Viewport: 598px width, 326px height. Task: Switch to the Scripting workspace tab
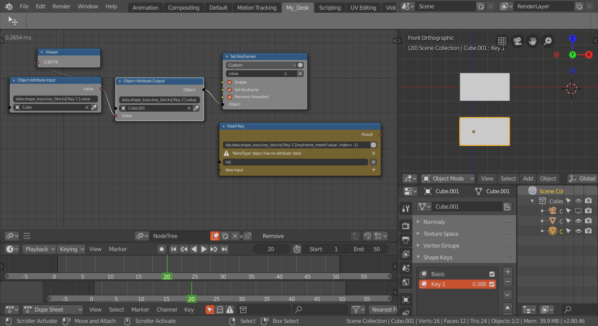coord(330,7)
